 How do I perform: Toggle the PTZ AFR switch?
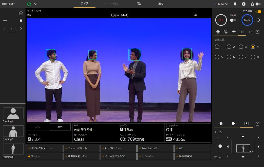258,11
